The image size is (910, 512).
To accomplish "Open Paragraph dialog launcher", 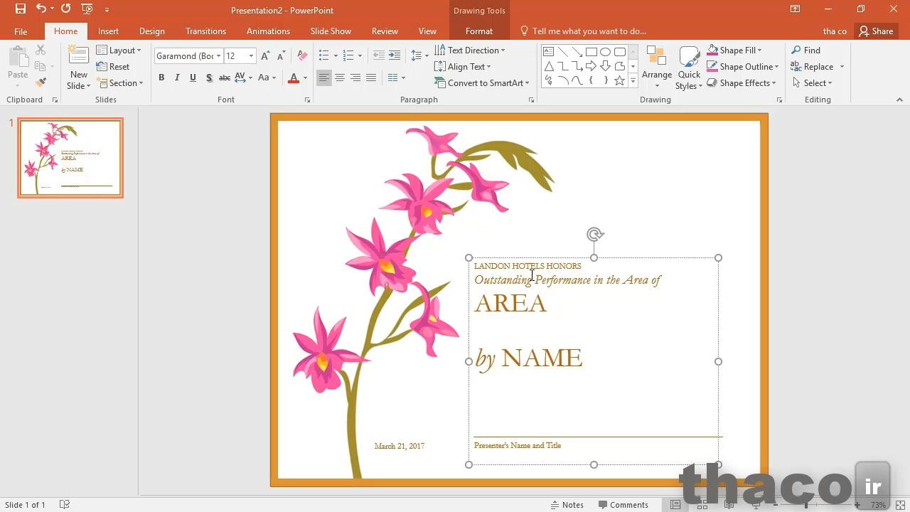I will pos(531,100).
